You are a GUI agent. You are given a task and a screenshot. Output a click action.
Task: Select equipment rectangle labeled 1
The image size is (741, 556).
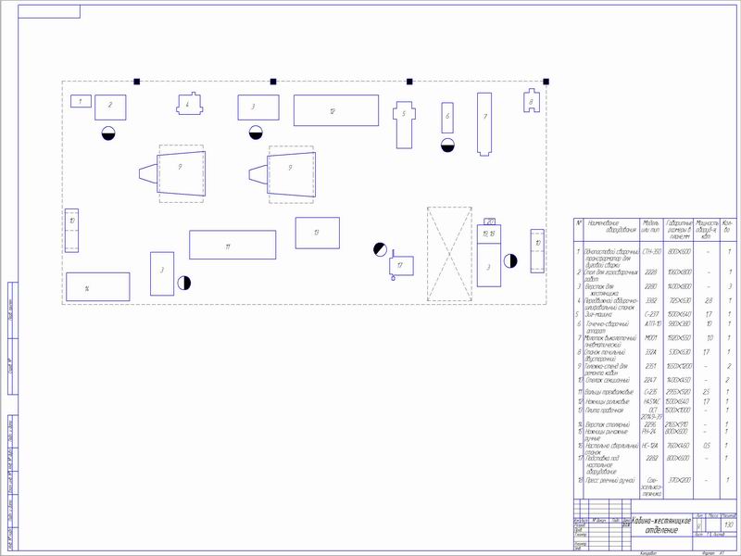click(x=81, y=101)
